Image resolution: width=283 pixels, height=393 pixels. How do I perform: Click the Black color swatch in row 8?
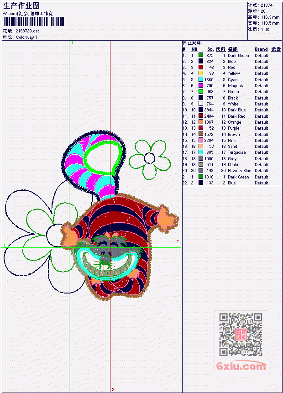pos(201,98)
